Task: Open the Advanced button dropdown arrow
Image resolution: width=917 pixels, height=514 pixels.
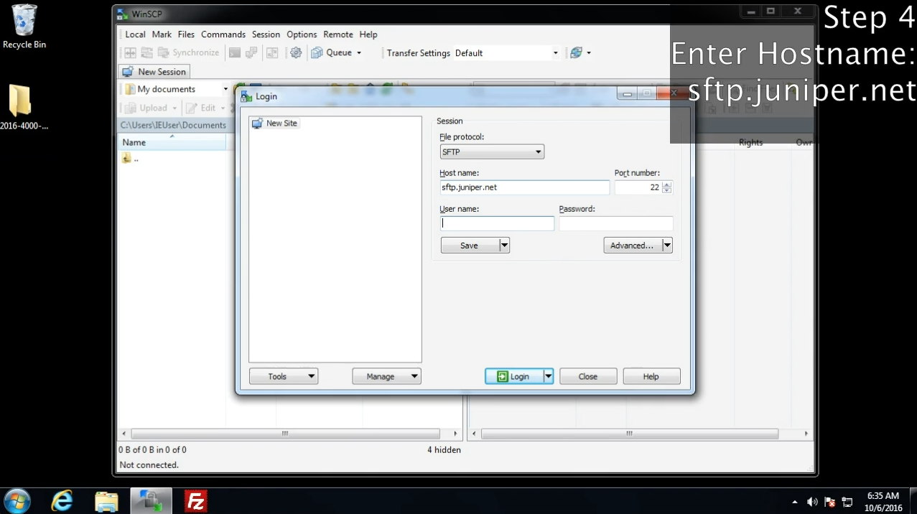Action: pyautogui.click(x=667, y=246)
